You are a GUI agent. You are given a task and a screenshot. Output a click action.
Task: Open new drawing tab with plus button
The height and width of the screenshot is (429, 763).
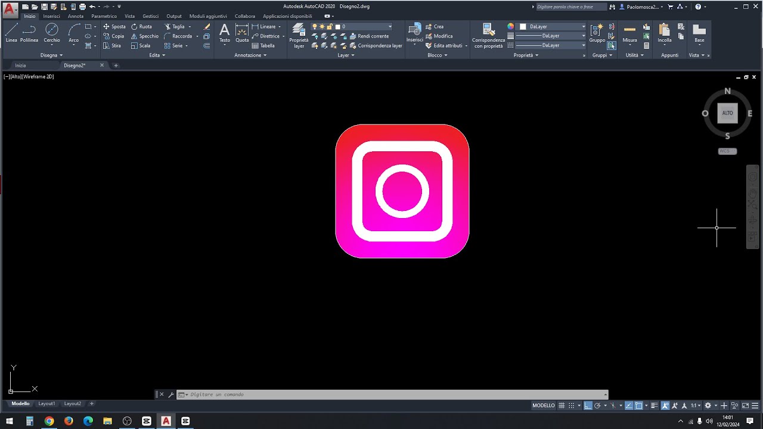pos(116,66)
